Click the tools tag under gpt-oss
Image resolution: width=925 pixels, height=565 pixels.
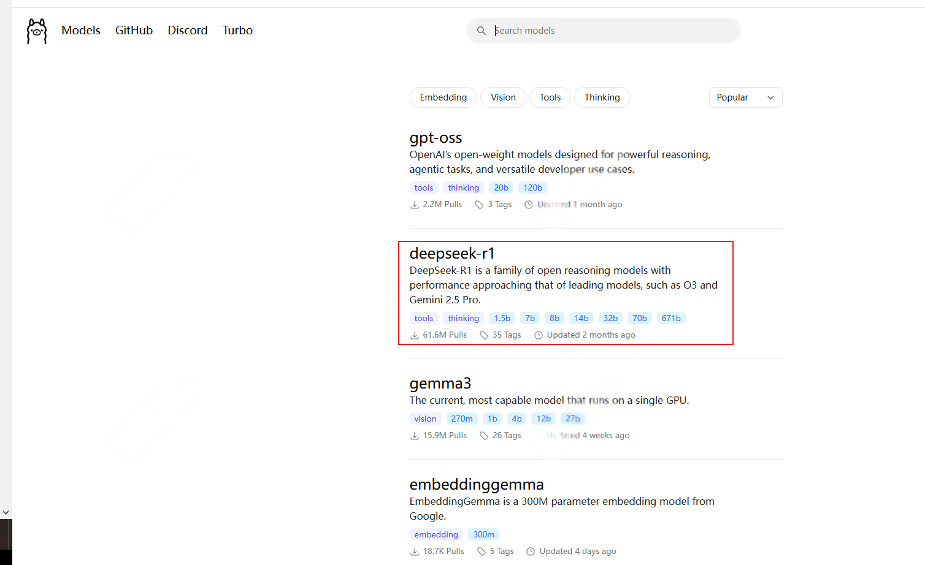(424, 188)
